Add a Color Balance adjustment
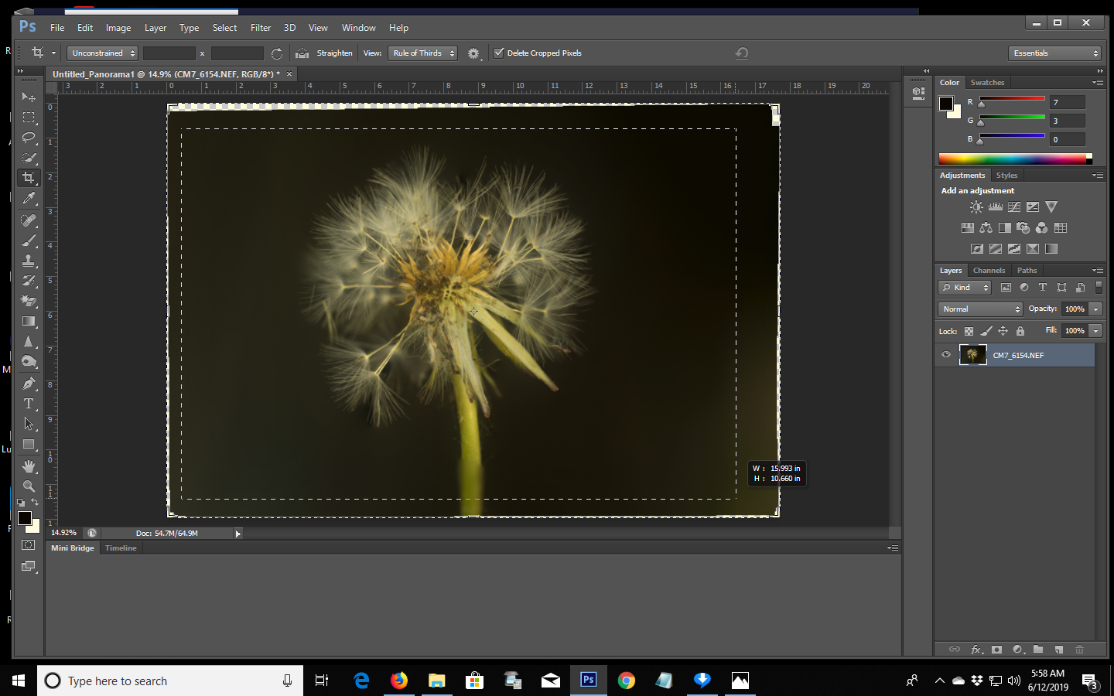Image resolution: width=1114 pixels, height=696 pixels. coord(986,228)
